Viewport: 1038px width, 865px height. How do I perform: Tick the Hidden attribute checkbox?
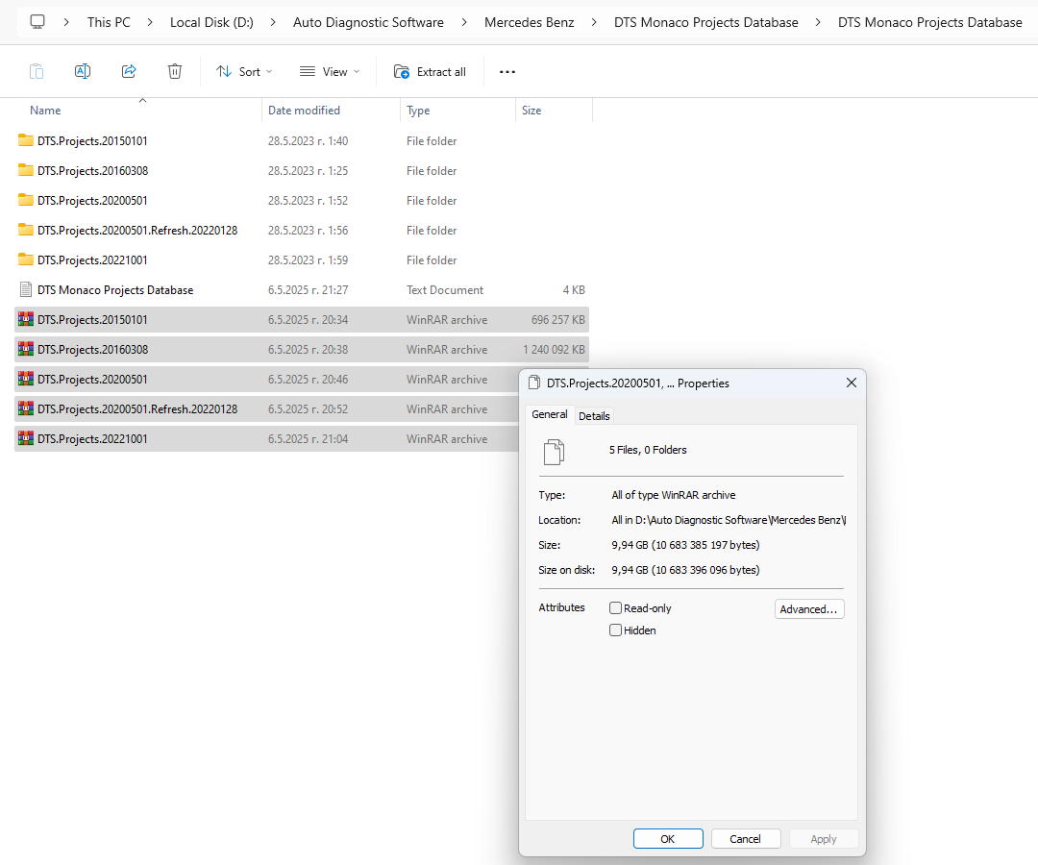[616, 630]
